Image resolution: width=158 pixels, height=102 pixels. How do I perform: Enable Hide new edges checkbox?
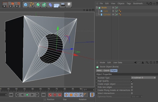point(132,87)
